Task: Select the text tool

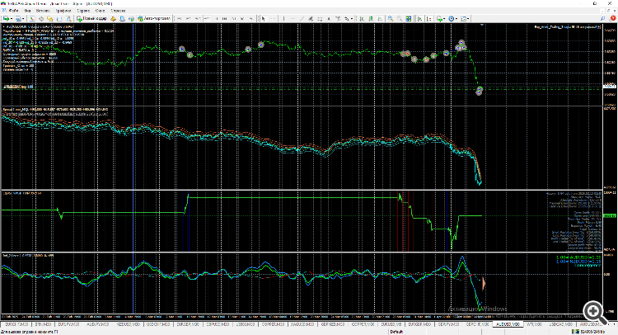Action: coord(329,18)
